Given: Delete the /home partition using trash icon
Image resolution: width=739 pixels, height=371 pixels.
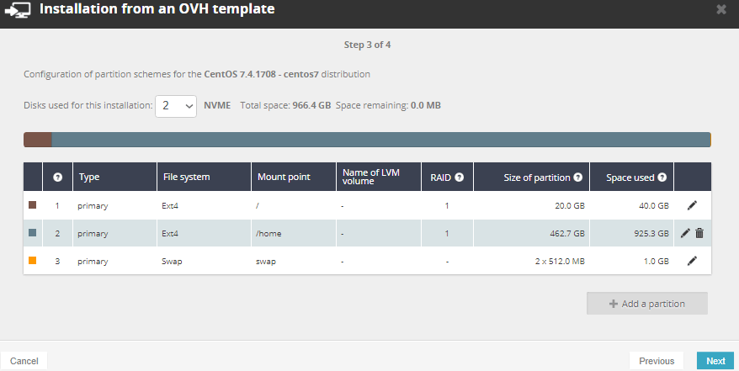Looking at the screenshot, I should 699,233.
